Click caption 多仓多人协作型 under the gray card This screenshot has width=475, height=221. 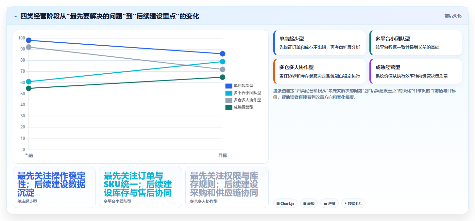[x=204, y=201]
